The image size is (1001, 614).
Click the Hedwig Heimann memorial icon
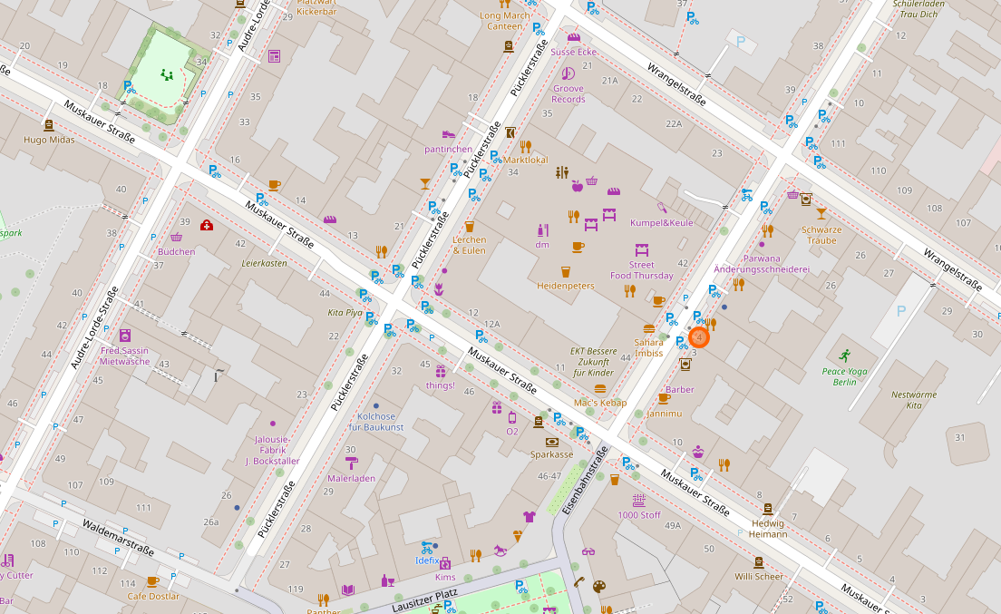(768, 509)
